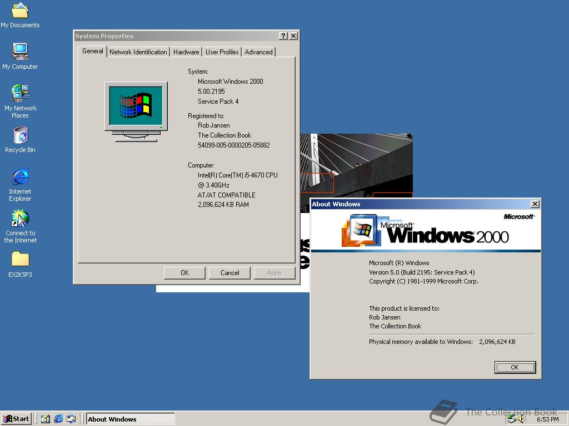Open the User Profiles tab

coord(222,52)
